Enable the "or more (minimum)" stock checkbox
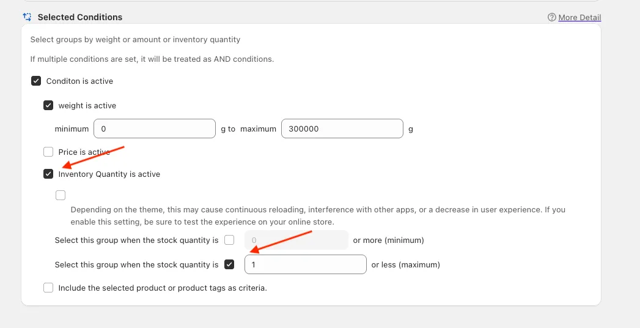Viewport: 640px width, 328px height. pos(229,240)
